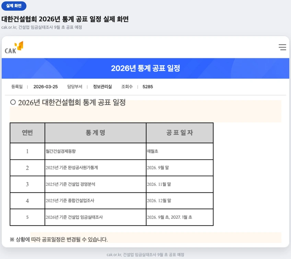Click row number 3 cell

coord(27,184)
